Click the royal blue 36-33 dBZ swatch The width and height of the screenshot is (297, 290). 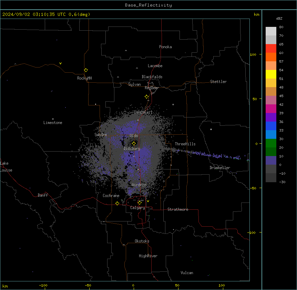tap(271, 126)
